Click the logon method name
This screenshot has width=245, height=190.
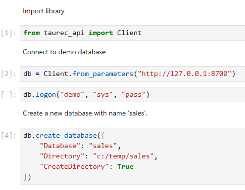point(46,95)
